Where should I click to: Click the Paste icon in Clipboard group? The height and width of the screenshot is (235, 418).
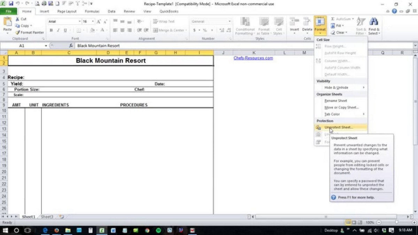point(7,22)
